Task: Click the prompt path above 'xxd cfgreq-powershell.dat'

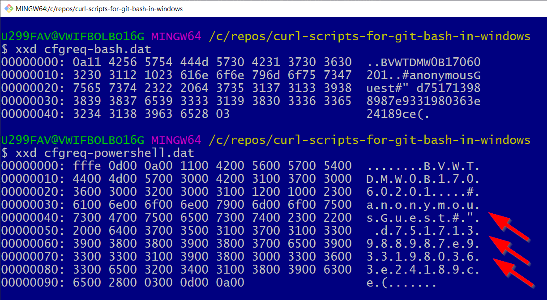Action: pyautogui.click(x=370, y=140)
